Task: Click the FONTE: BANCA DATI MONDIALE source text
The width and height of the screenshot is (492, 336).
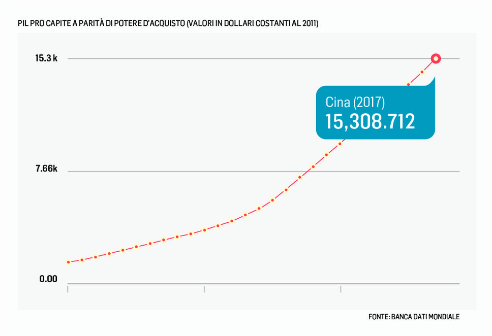Action: [414, 317]
